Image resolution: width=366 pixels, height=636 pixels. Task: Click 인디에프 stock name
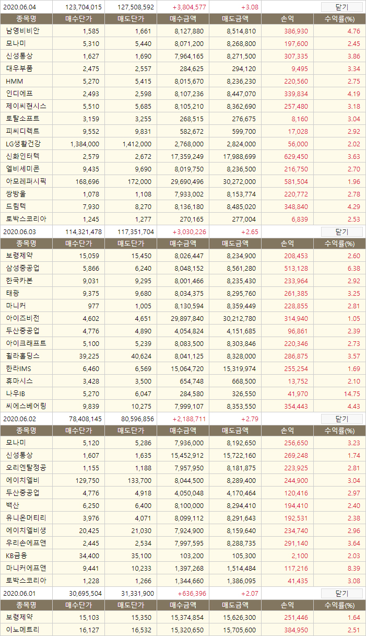point(19,94)
